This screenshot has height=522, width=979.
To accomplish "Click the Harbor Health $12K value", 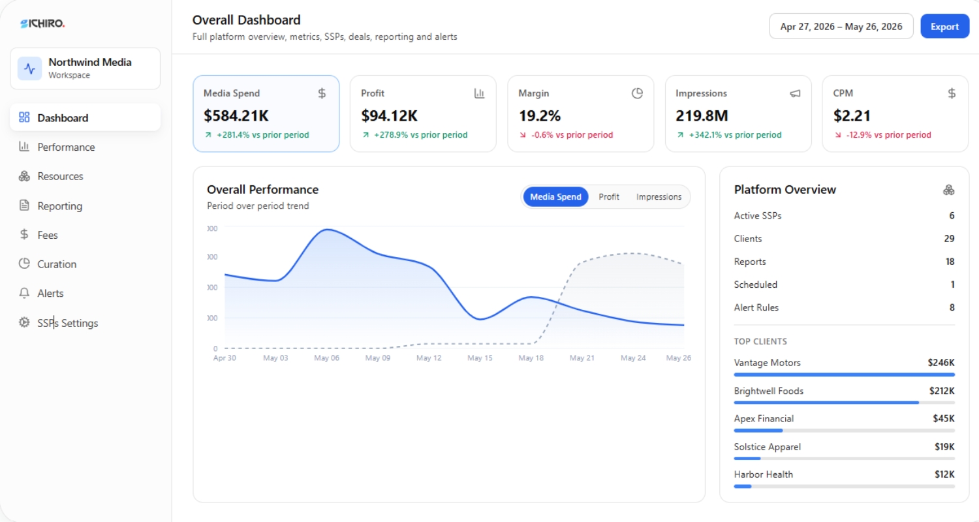I will point(944,474).
